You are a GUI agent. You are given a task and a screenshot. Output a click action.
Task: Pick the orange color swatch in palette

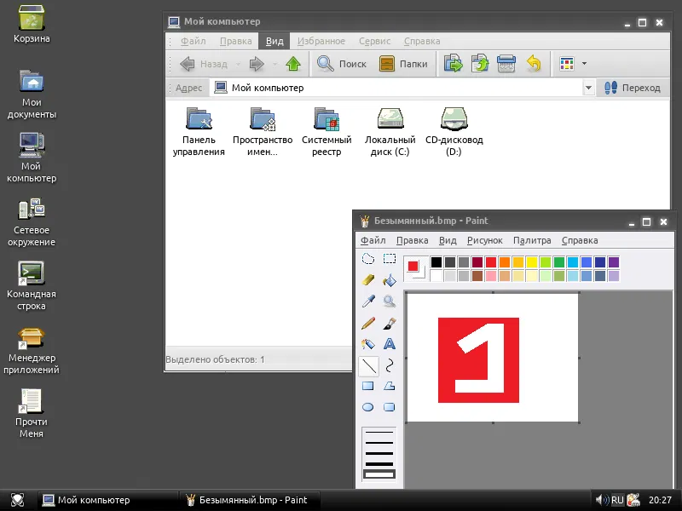point(505,262)
